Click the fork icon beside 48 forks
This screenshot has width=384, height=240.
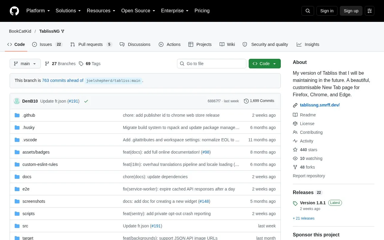click(x=295, y=167)
